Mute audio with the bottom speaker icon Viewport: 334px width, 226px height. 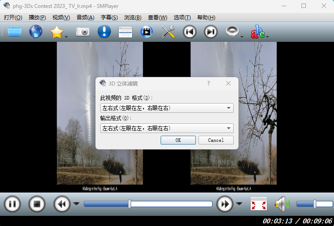tap(282, 204)
